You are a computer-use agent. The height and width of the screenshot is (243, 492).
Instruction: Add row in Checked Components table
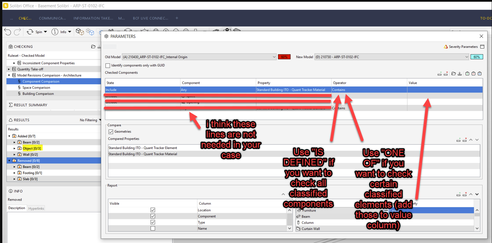pos(440,74)
